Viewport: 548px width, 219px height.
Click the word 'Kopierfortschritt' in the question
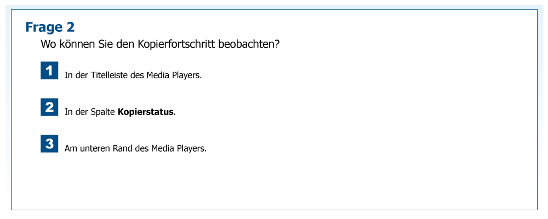(x=177, y=44)
